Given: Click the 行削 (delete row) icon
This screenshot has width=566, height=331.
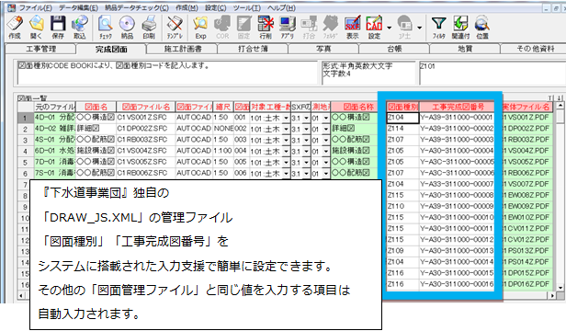Looking at the screenshot, I should pyautogui.click(x=266, y=27).
